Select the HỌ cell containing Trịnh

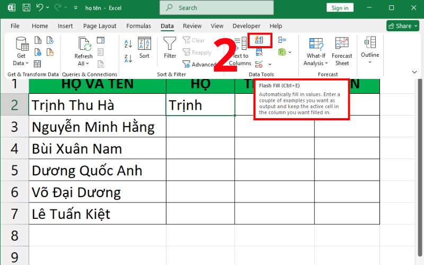pyautogui.click(x=200, y=104)
